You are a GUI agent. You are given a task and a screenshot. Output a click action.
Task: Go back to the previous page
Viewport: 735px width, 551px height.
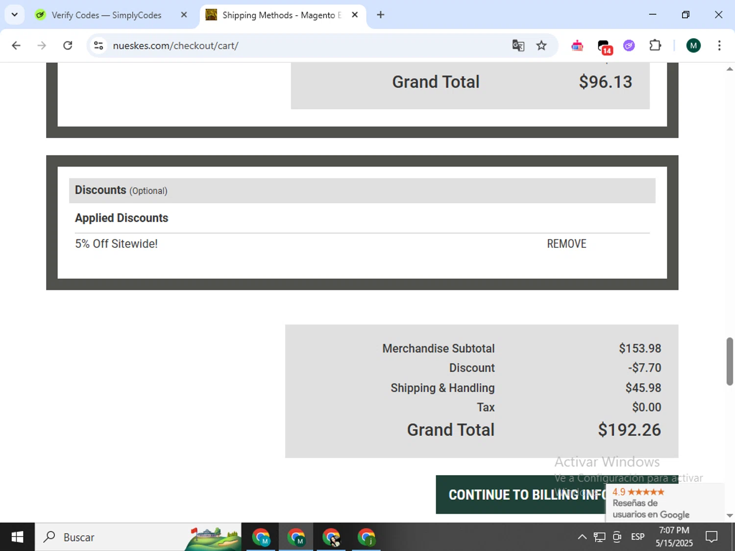click(x=16, y=46)
